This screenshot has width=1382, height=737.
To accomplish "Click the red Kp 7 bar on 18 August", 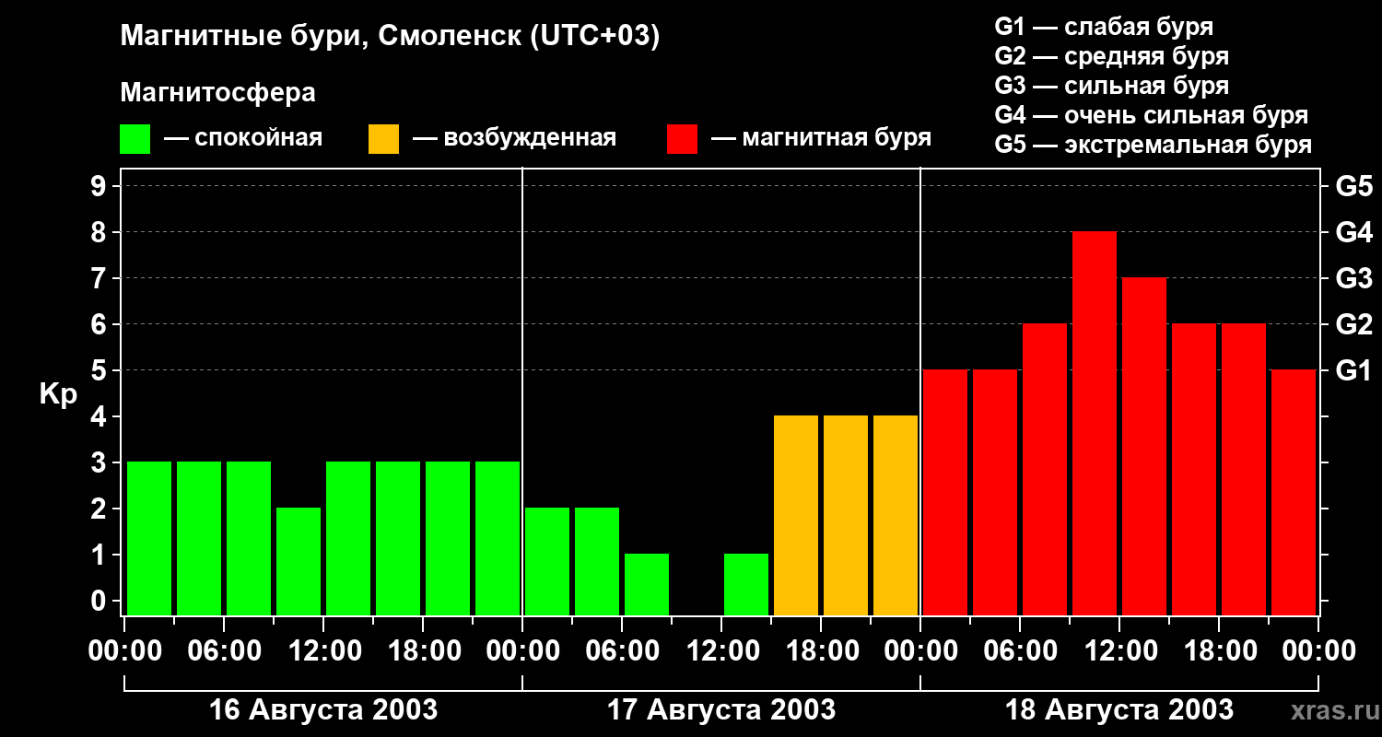I will pyautogui.click(x=1144, y=447).
